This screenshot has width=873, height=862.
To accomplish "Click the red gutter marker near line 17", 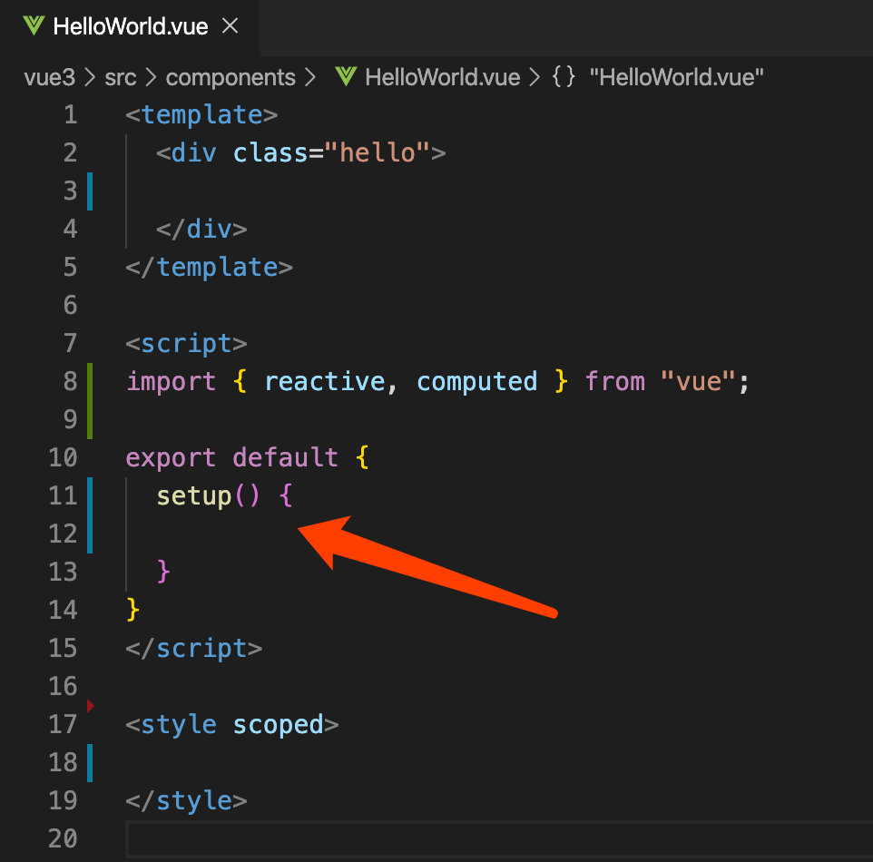I will click(90, 706).
